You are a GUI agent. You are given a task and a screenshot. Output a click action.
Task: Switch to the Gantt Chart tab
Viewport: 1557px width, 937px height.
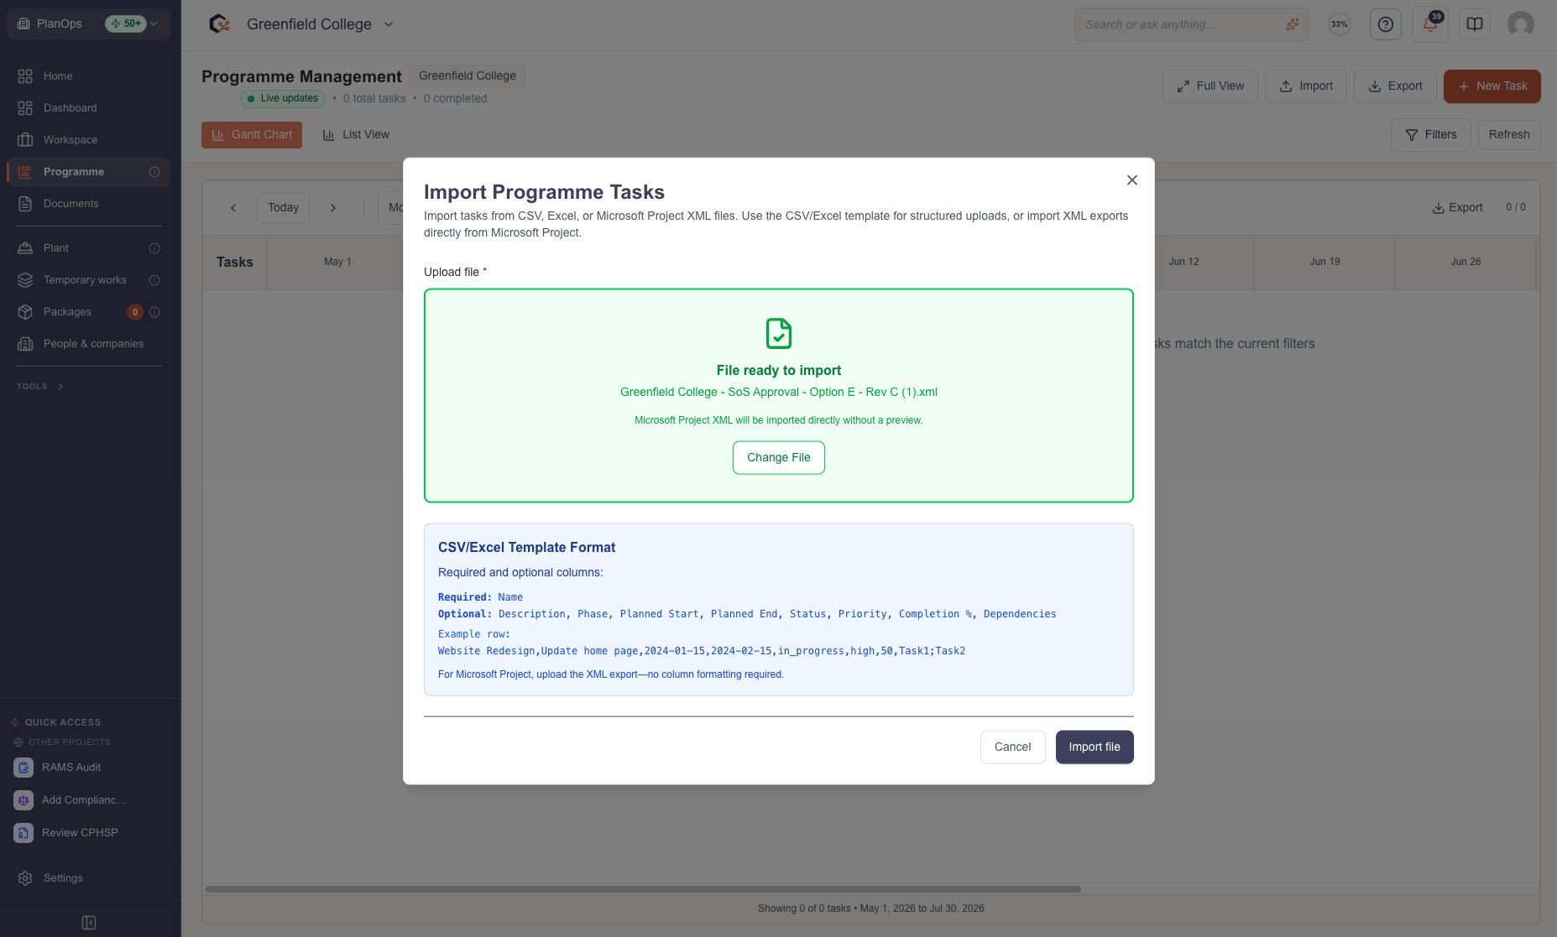click(x=252, y=135)
